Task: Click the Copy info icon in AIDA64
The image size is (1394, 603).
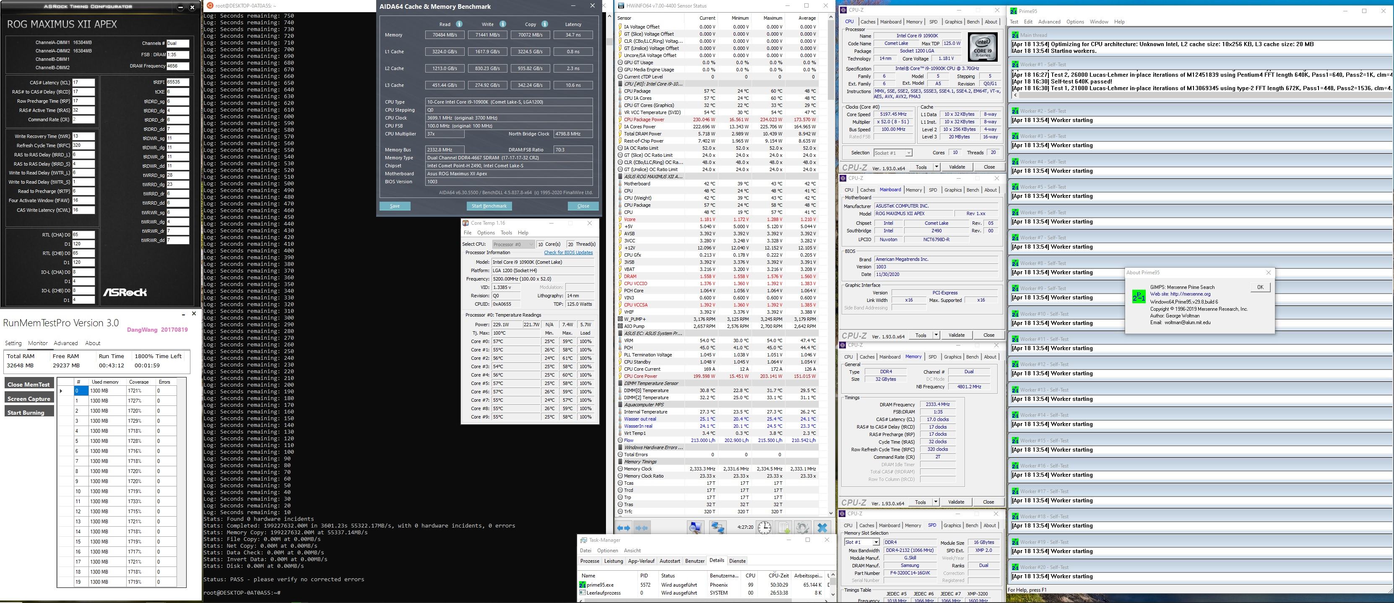Action: [x=544, y=24]
